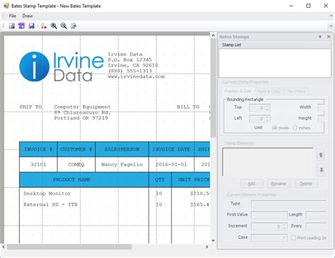335x258 pixels.
Task: Toggle the Print Leading Zeros checkbox
Action: [293, 238]
